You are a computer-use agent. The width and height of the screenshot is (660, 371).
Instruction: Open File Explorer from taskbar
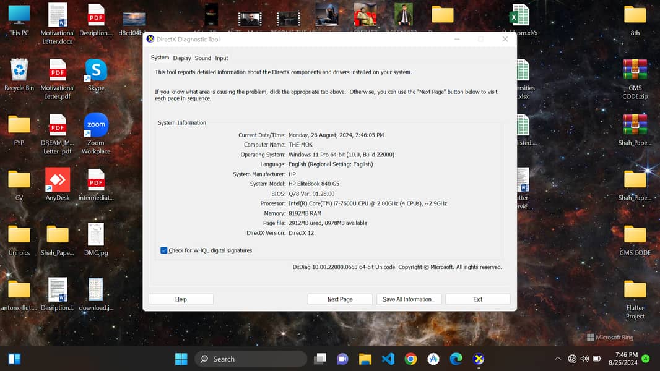point(365,359)
